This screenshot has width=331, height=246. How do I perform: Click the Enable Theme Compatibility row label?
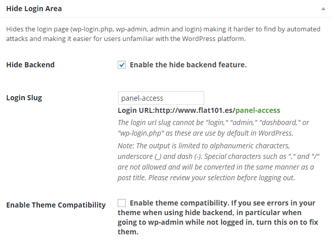click(x=56, y=205)
